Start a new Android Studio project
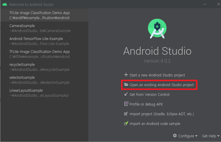 pyautogui.click(x=157, y=75)
